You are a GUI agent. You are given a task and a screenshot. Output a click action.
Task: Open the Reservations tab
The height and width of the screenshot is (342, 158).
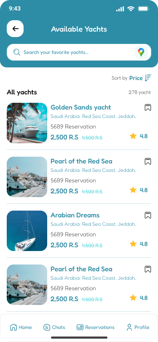95,327
